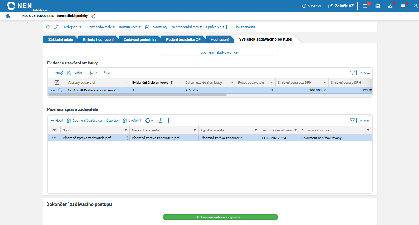Open Dokumenty from the toolbar
This screenshot has width=419, height=225.
click(156, 27)
